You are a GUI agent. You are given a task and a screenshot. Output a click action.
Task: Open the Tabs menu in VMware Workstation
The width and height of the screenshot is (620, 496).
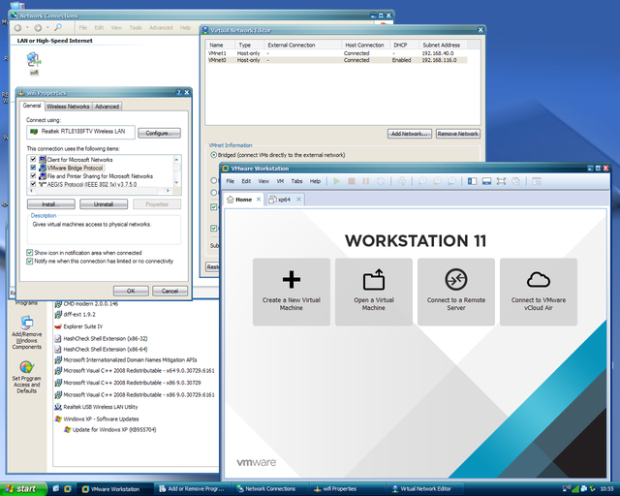click(296, 181)
